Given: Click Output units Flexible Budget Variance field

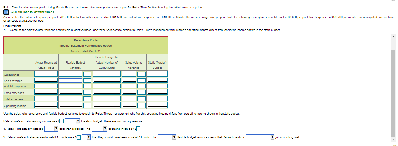Looking at the screenshot, I should point(71,74).
